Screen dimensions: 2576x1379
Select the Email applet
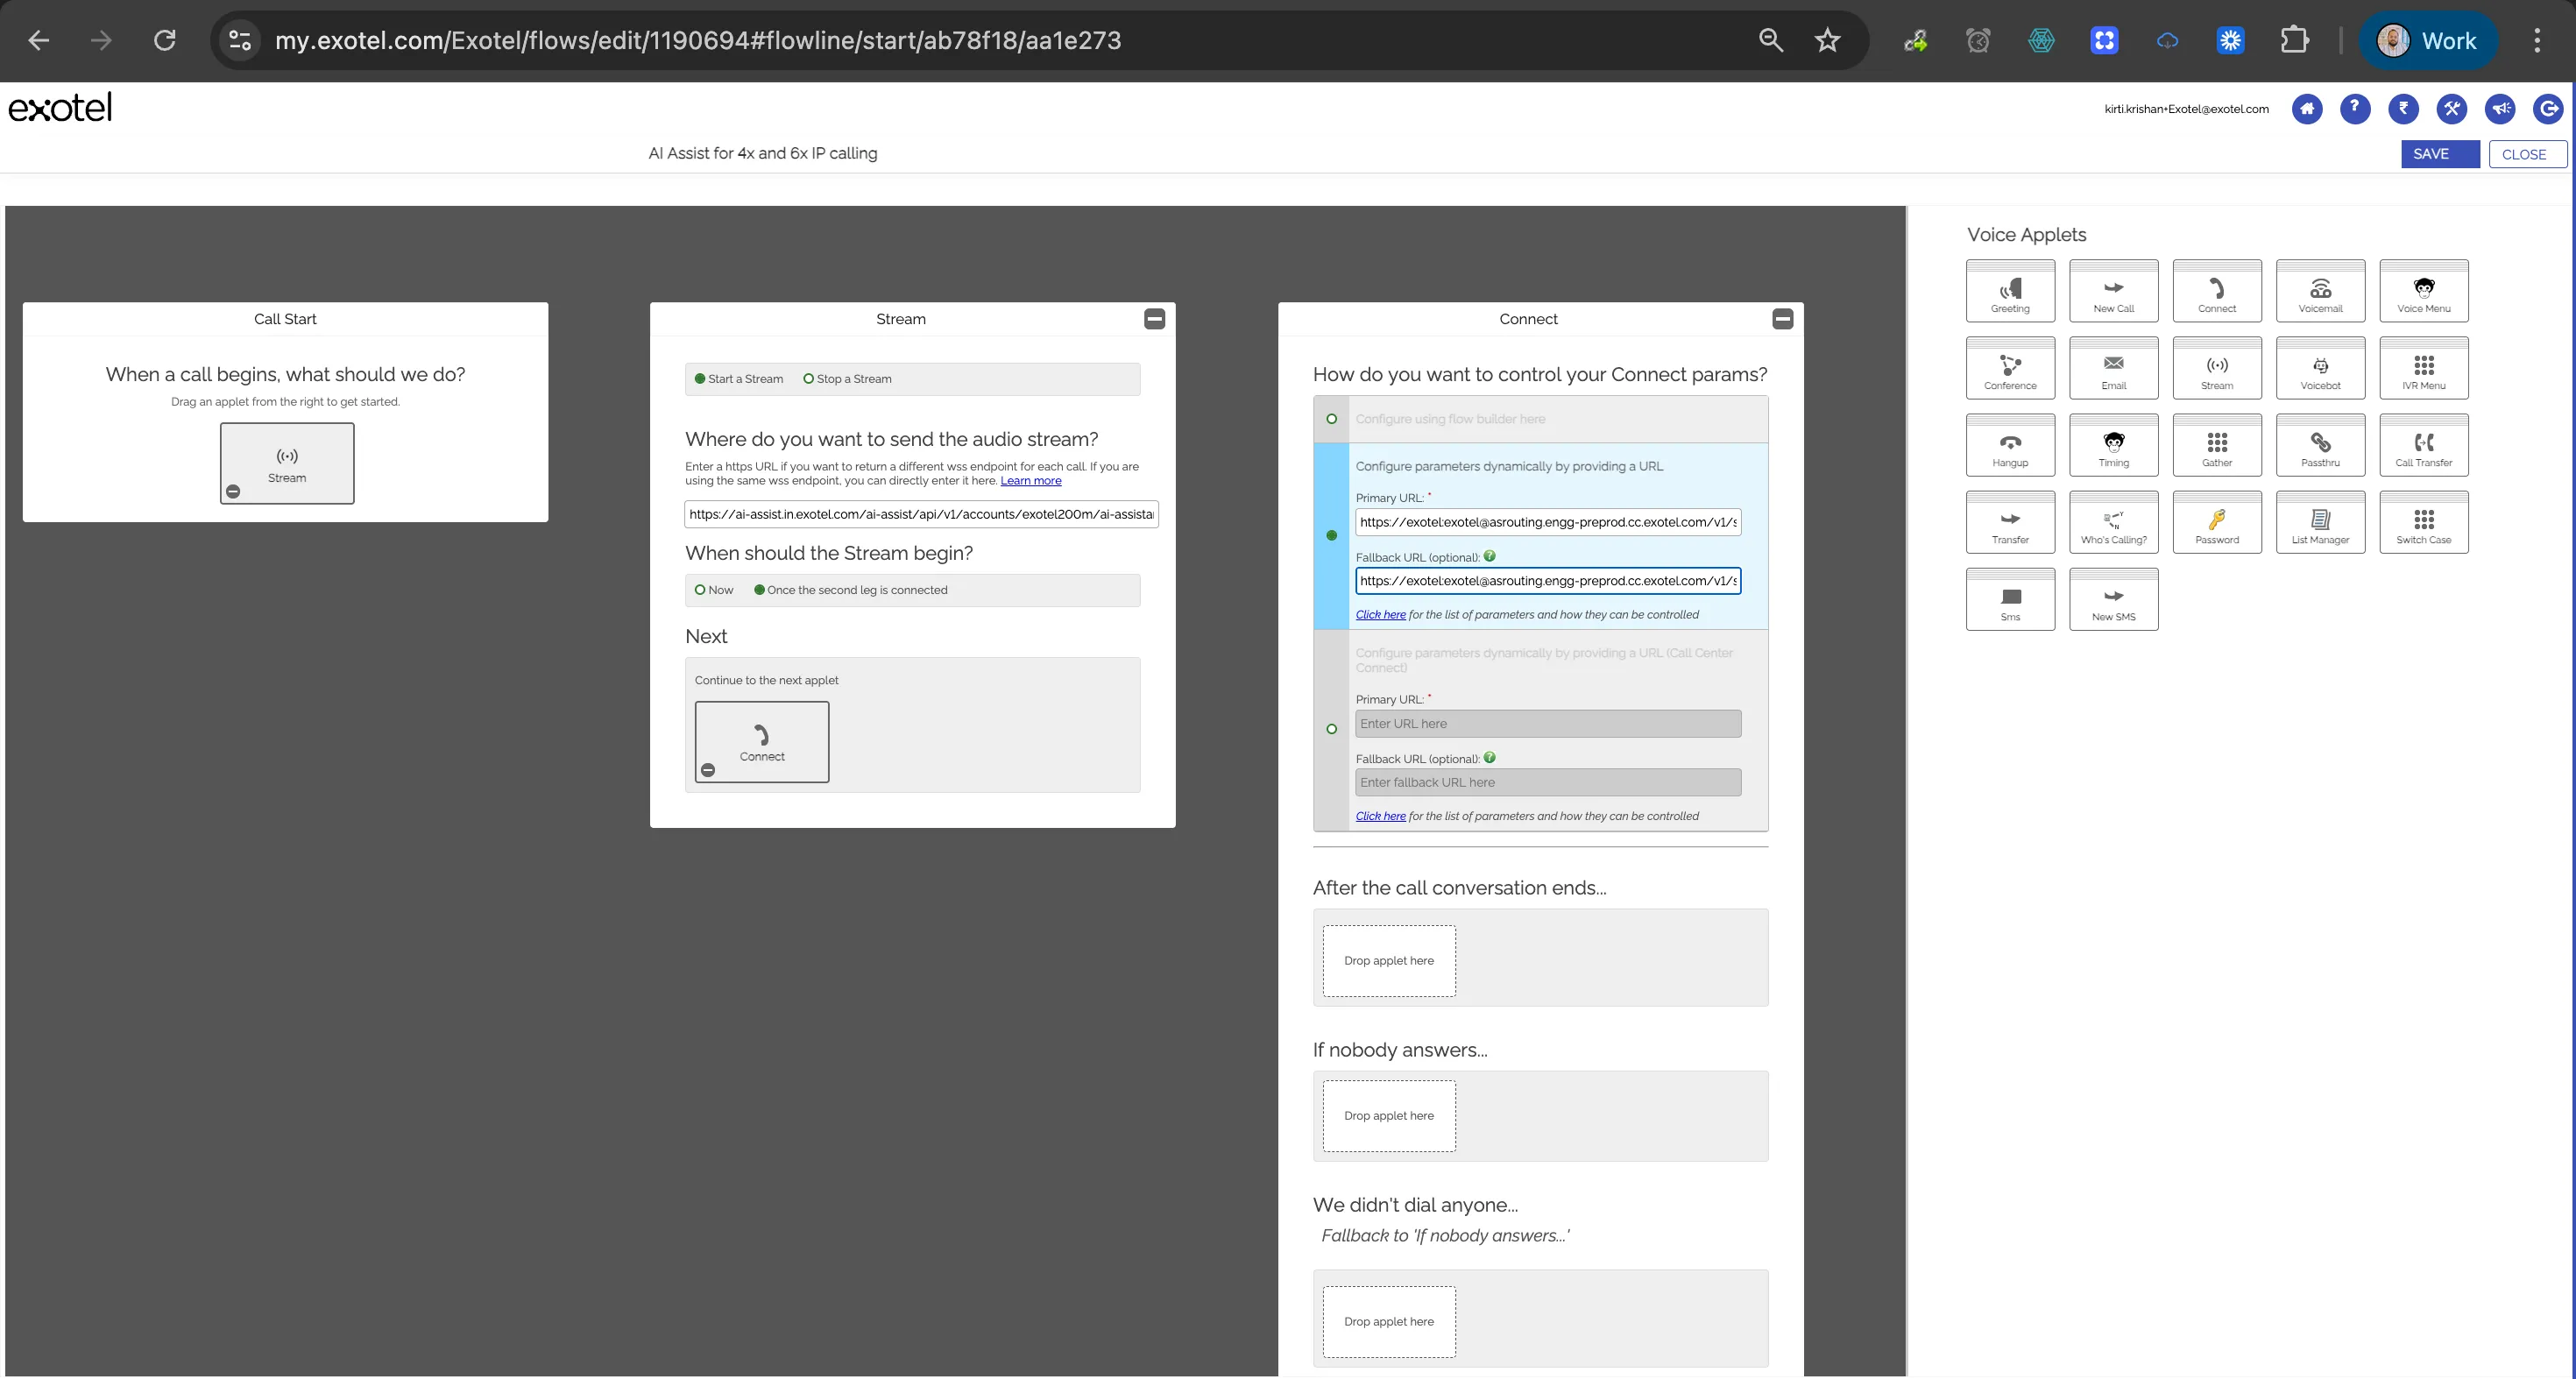pyautogui.click(x=2113, y=368)
